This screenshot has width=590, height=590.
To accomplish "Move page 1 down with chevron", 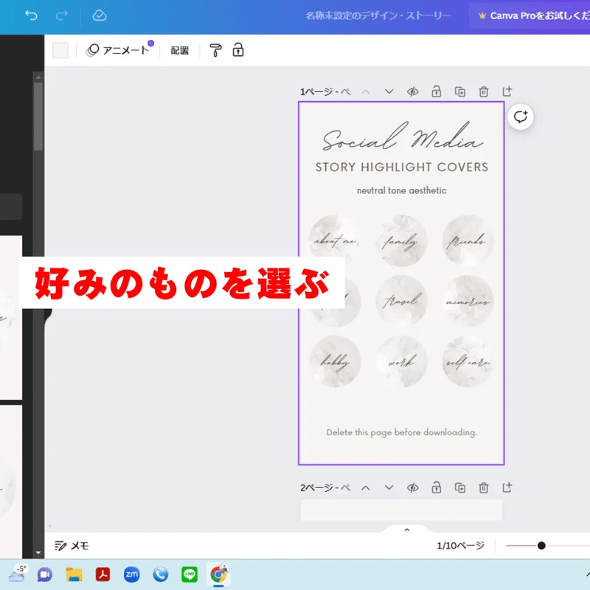I will (389, 91).
